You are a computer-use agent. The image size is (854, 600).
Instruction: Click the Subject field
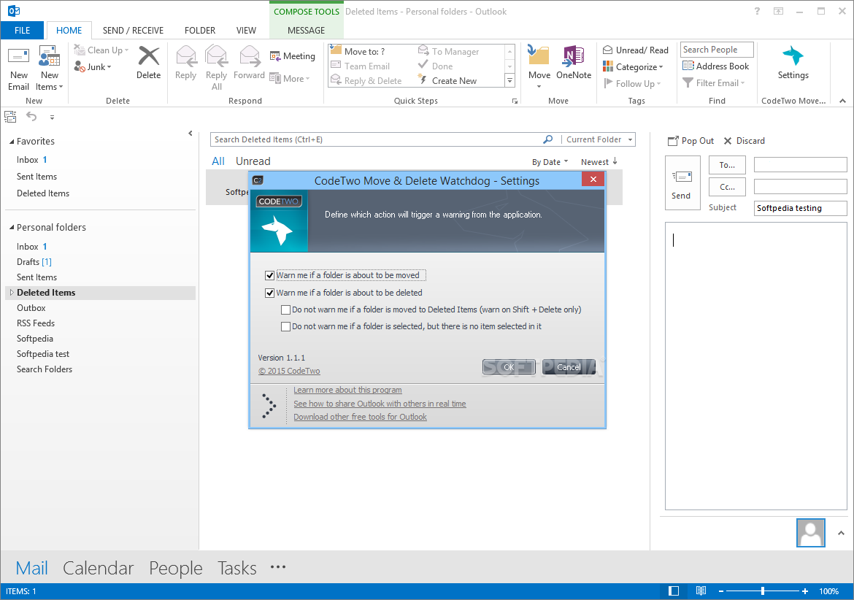(x=800, y=208)
